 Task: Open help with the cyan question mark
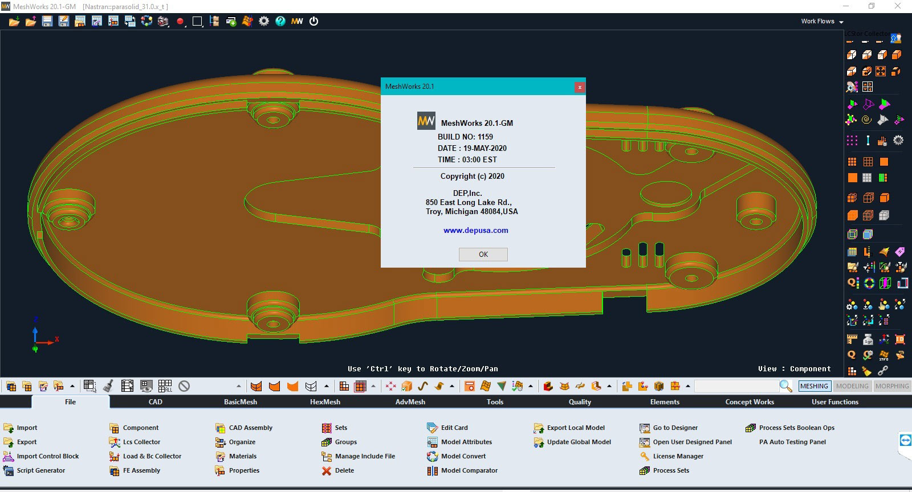point(280,21)
